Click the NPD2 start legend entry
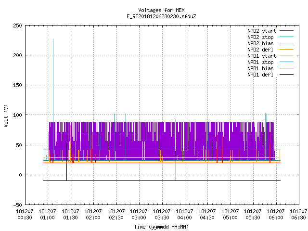Viewport: 308px width, 231px height. pos(270,31)
